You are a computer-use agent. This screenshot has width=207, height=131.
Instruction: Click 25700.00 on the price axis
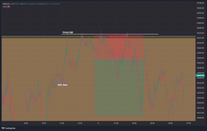coord(200,3)
